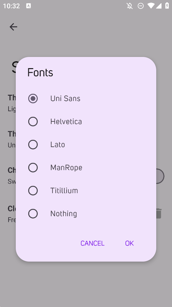Choose the Titillium radio button
Screen dimensions: 172x307
(33, 191)
